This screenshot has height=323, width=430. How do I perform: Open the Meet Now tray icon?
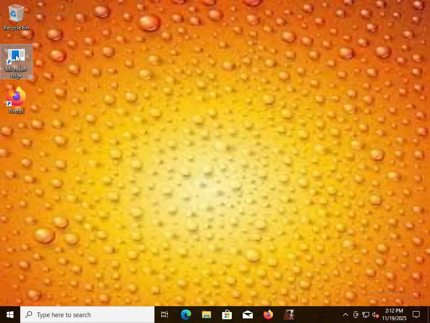point(356,315)
